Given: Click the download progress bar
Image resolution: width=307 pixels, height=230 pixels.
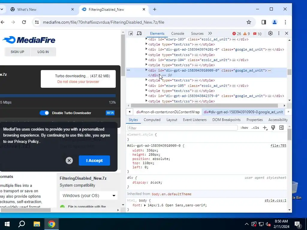Looking at the screenshot, I should [x=58, y=96].
